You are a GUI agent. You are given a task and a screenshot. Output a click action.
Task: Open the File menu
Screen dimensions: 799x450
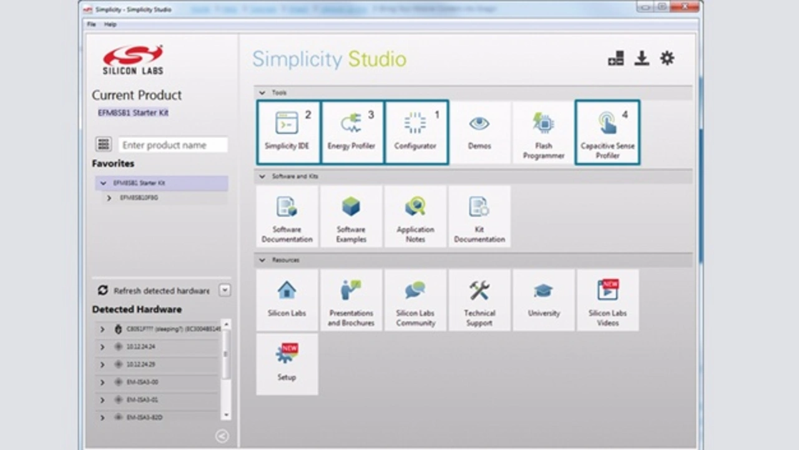[91, 24]
